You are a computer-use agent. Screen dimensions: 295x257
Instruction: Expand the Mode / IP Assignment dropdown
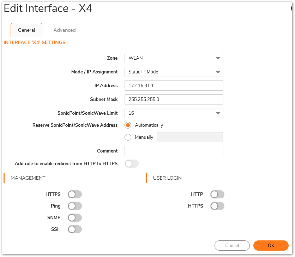click(174, 72)
